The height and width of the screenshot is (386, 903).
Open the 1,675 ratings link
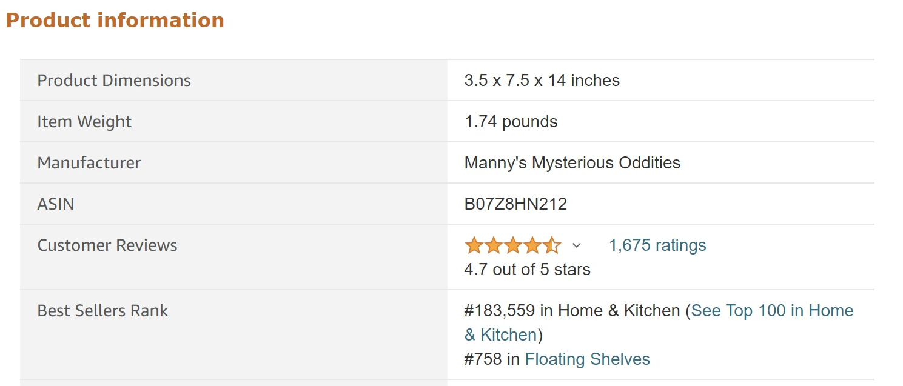(x=657, y=245)
